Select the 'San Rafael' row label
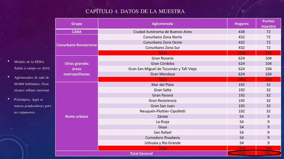 click(163, 132)
